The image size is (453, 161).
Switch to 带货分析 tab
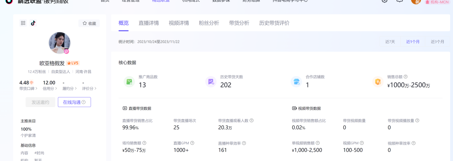pyautogui.click(x=239, y=23)
